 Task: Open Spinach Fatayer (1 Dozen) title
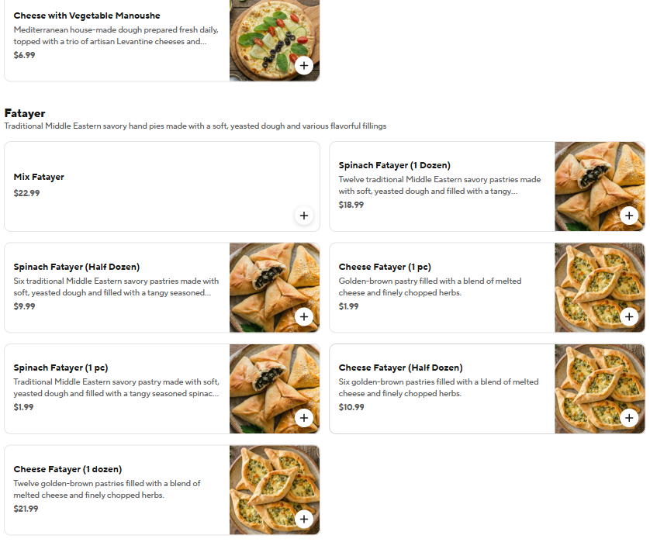coord(394,165)
